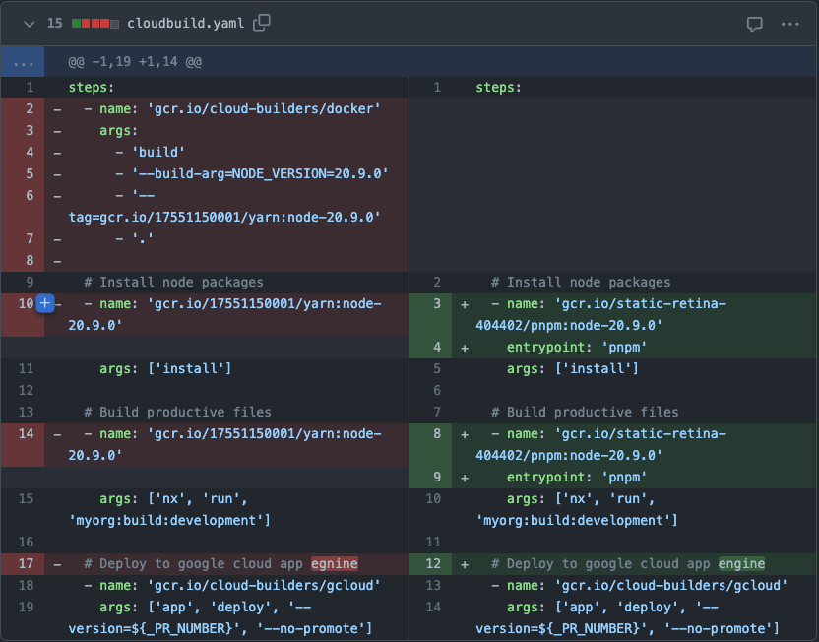This screenshot has width=819, height=642.
Task: Copy the cloudbuild.yaml file path
Action: tap(262, 23)
